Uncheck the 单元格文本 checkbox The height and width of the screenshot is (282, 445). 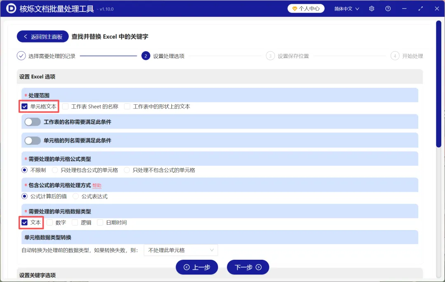point(24,106)
